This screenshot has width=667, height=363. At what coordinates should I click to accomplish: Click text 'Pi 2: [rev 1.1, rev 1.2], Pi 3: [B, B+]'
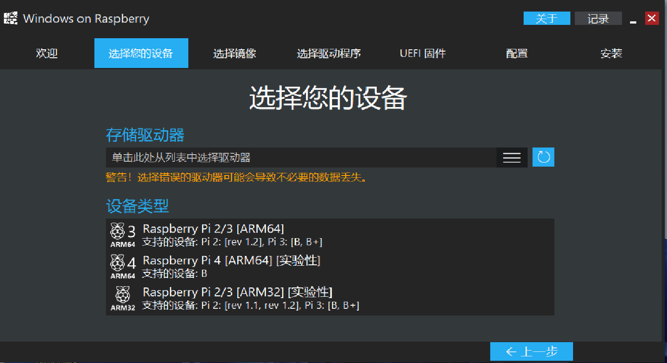(280, 305)
